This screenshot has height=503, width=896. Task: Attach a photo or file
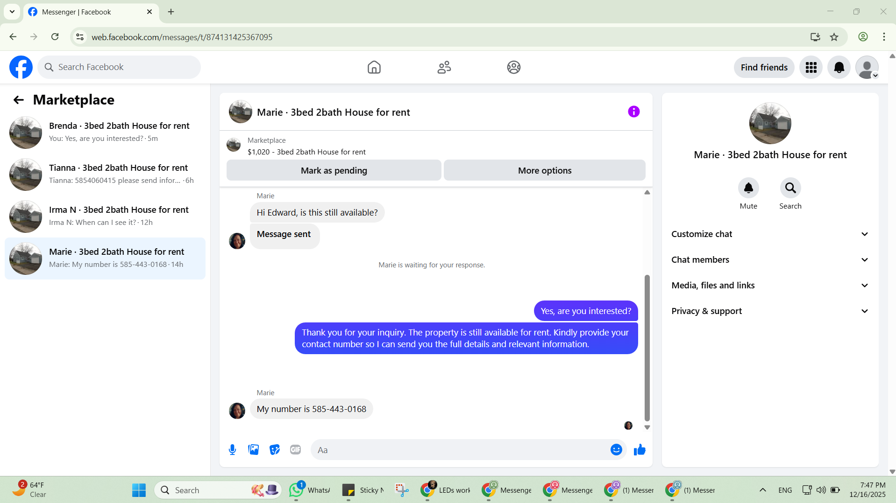pyautogui.click(x=253, y=450)
